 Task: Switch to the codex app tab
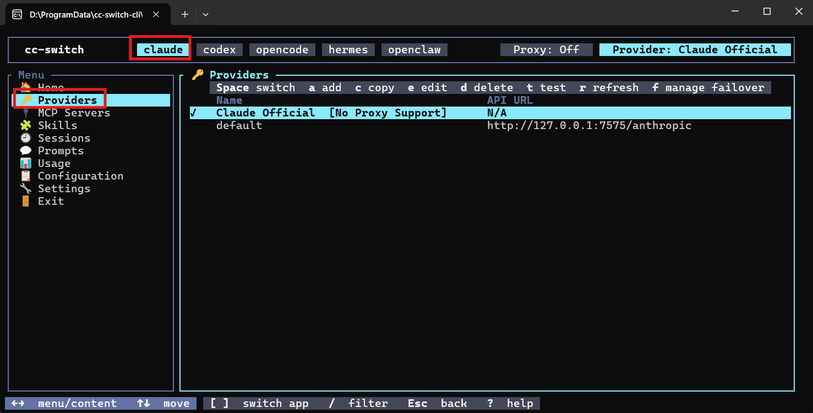pyautogui.click(x=220, y=49)
